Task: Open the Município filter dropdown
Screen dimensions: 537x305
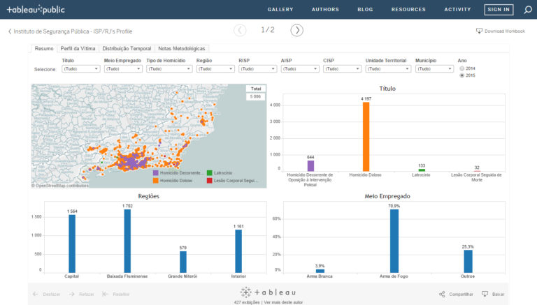Action: [x=435, y=68]
